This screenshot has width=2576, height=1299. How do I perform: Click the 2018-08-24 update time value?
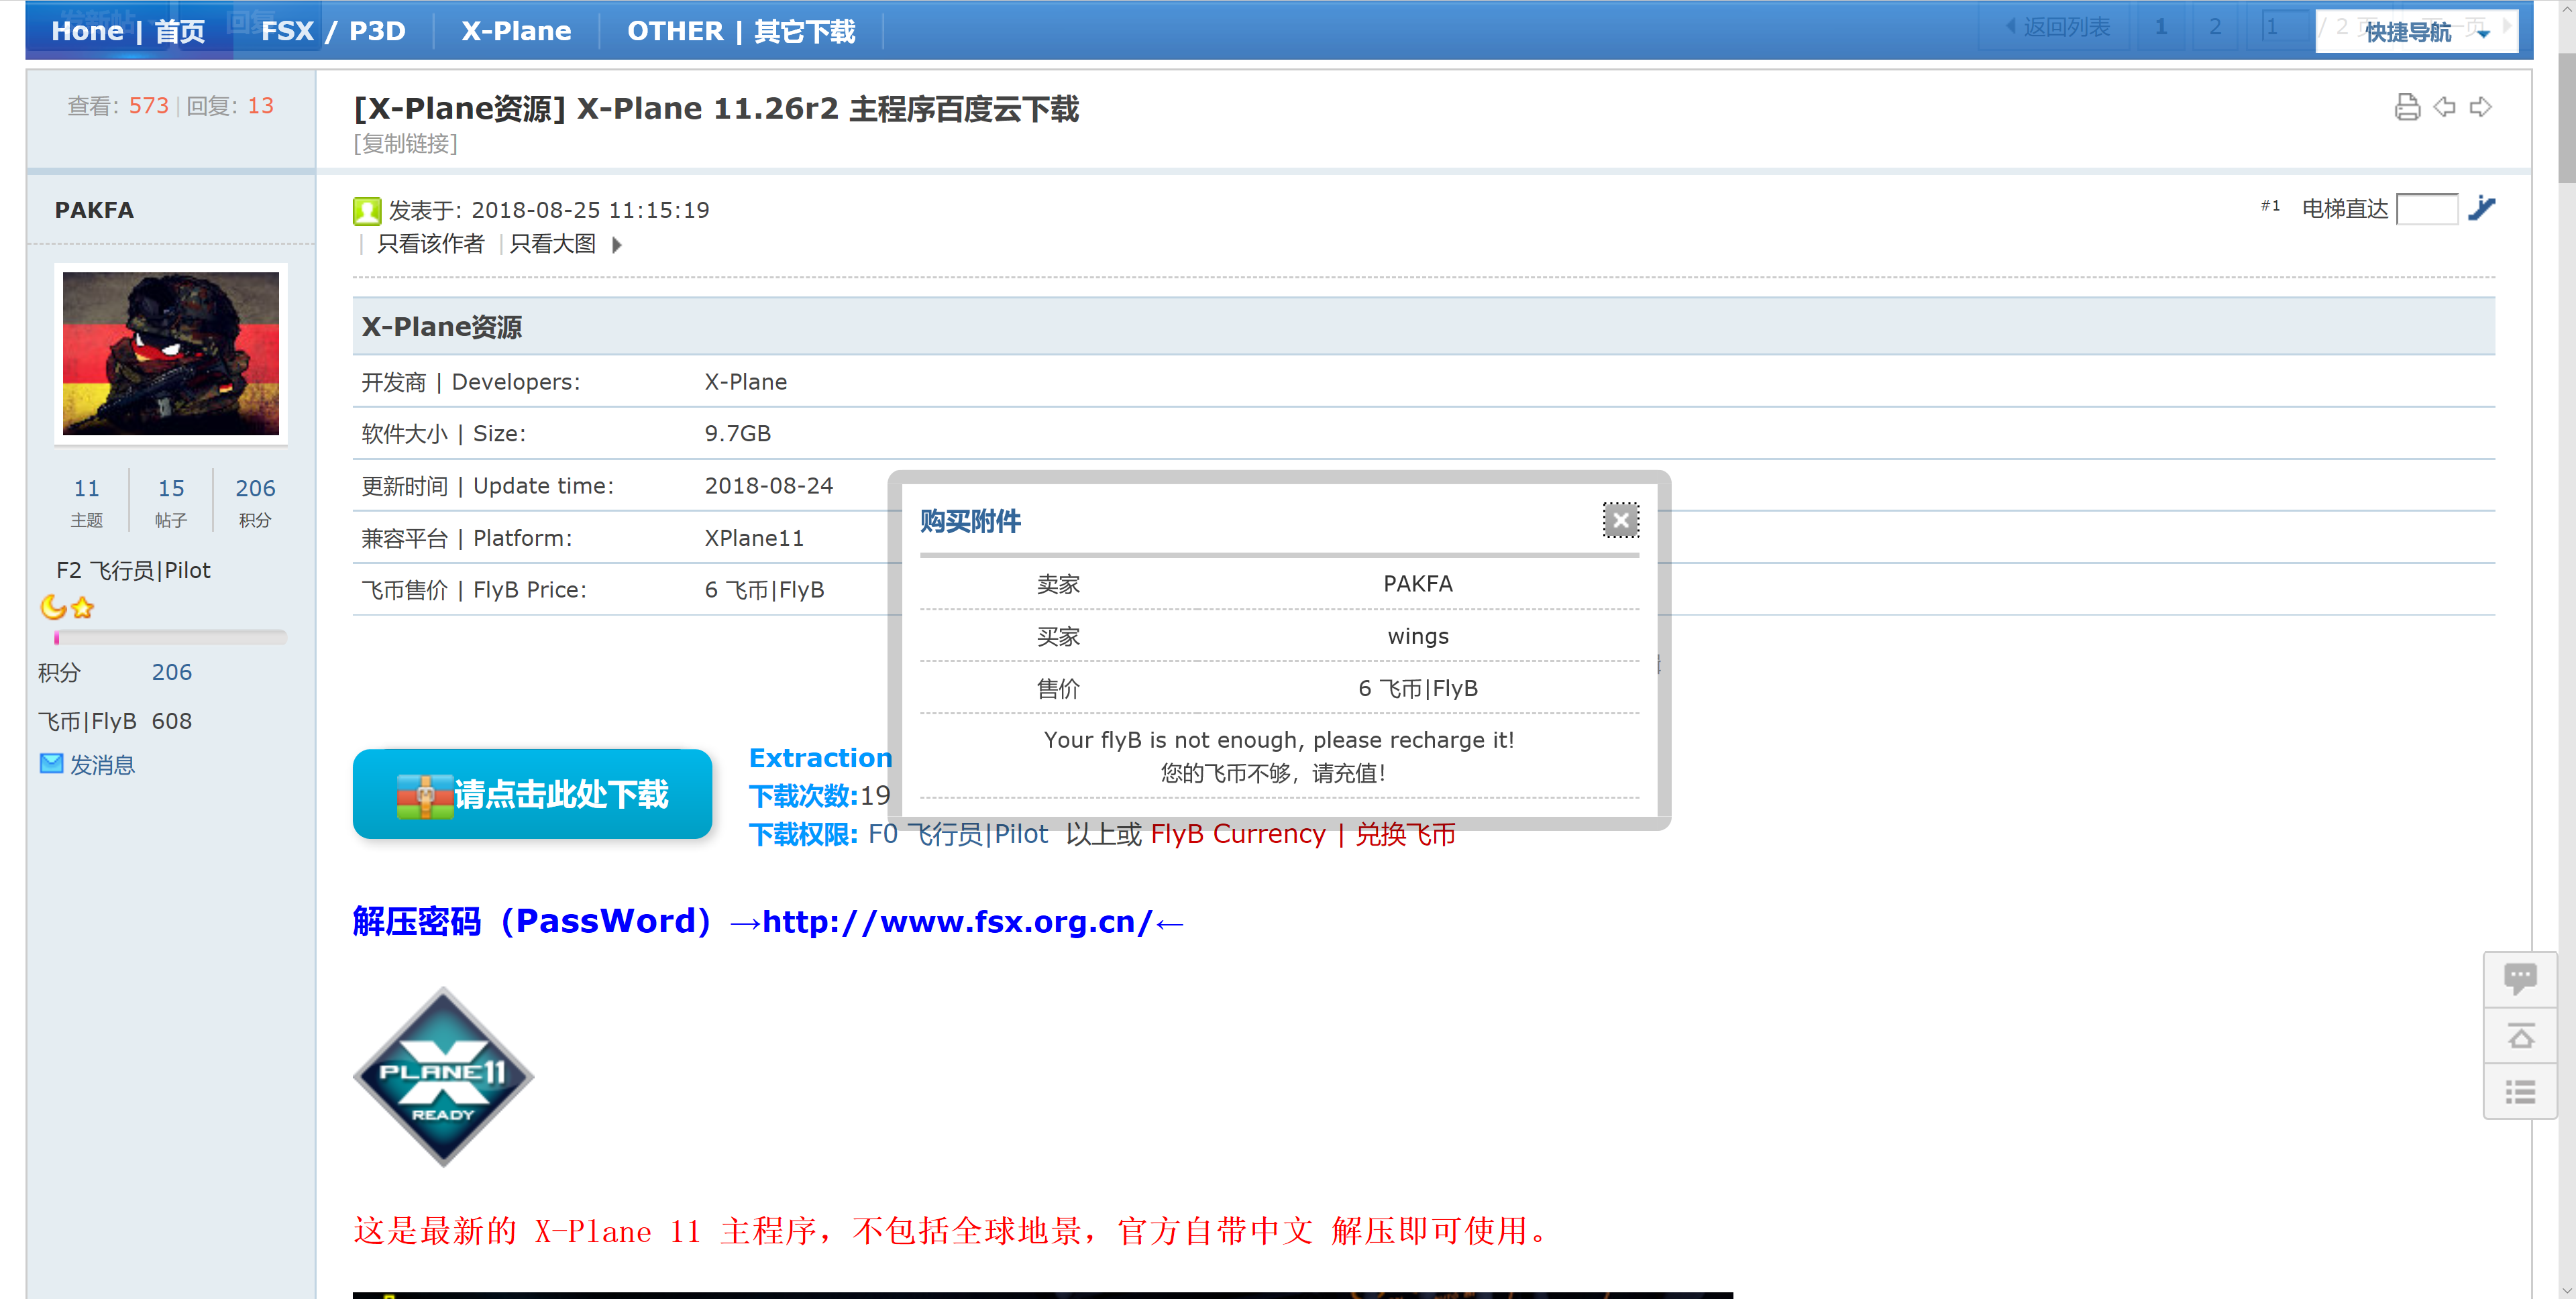(x=769, y=486)
